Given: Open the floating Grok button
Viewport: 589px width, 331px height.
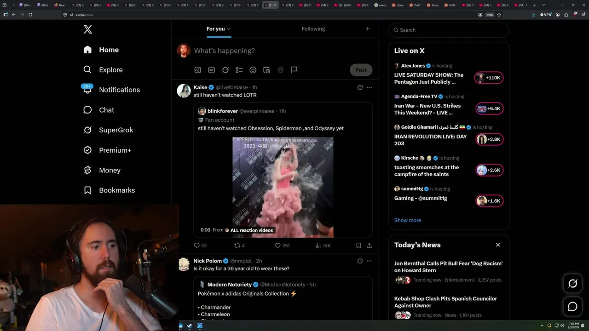Looking at the screenshot, I should [x=572, y=284].
